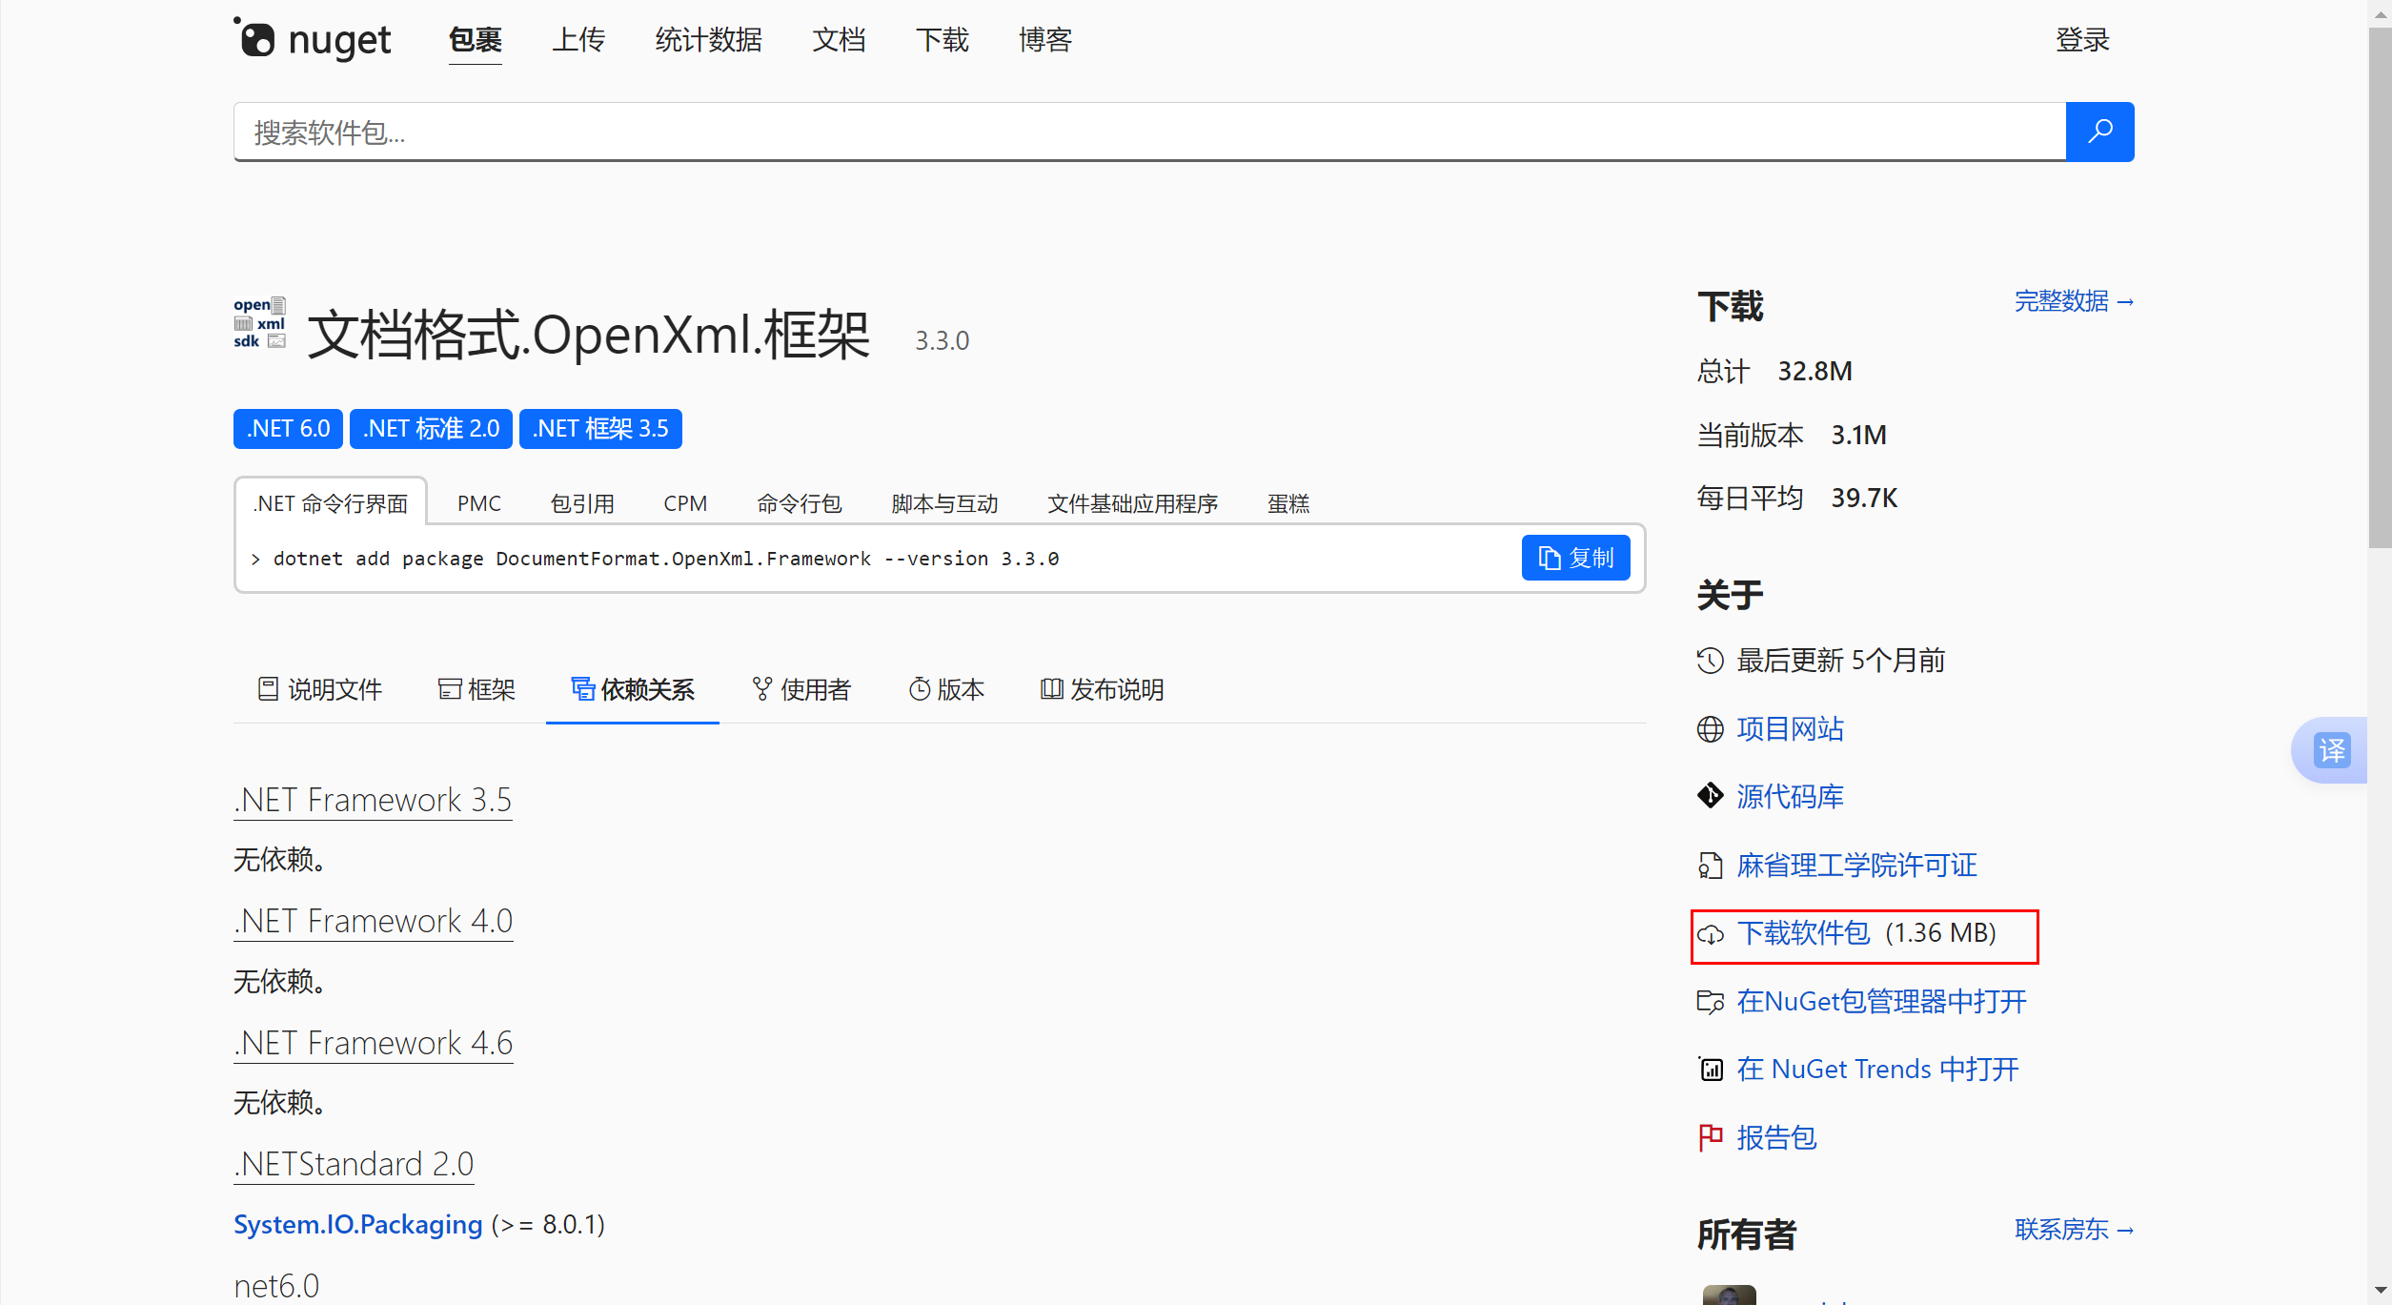Open the 源代码库 link
Screen dimensions: 2392x1305
click(x=1790, y=796)
